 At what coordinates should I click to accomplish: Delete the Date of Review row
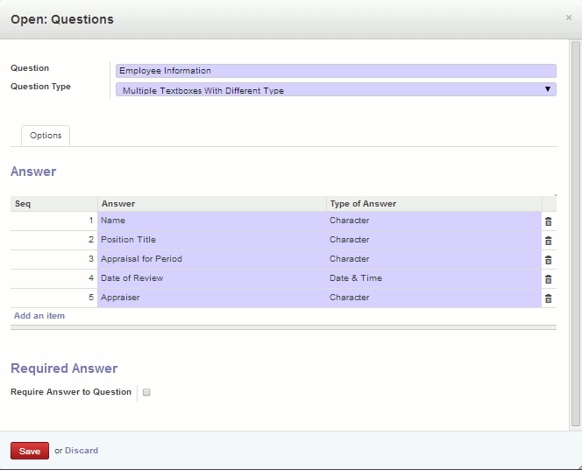(x=548, y=279)
